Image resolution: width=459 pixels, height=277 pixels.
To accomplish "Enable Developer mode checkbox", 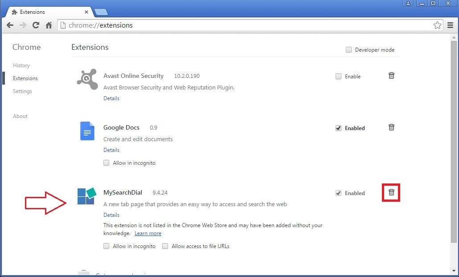I will point(348,50).
